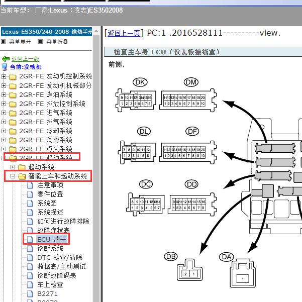Click the Lexus-ES350/240-2008-维修手册 header
This screenshot has height=302, width=302.
(47, 32)
